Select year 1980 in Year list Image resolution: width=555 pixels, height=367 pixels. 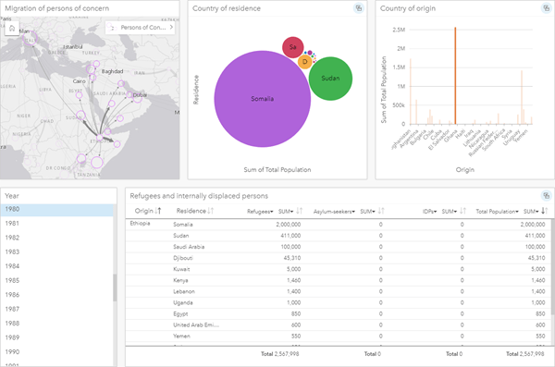57,209
